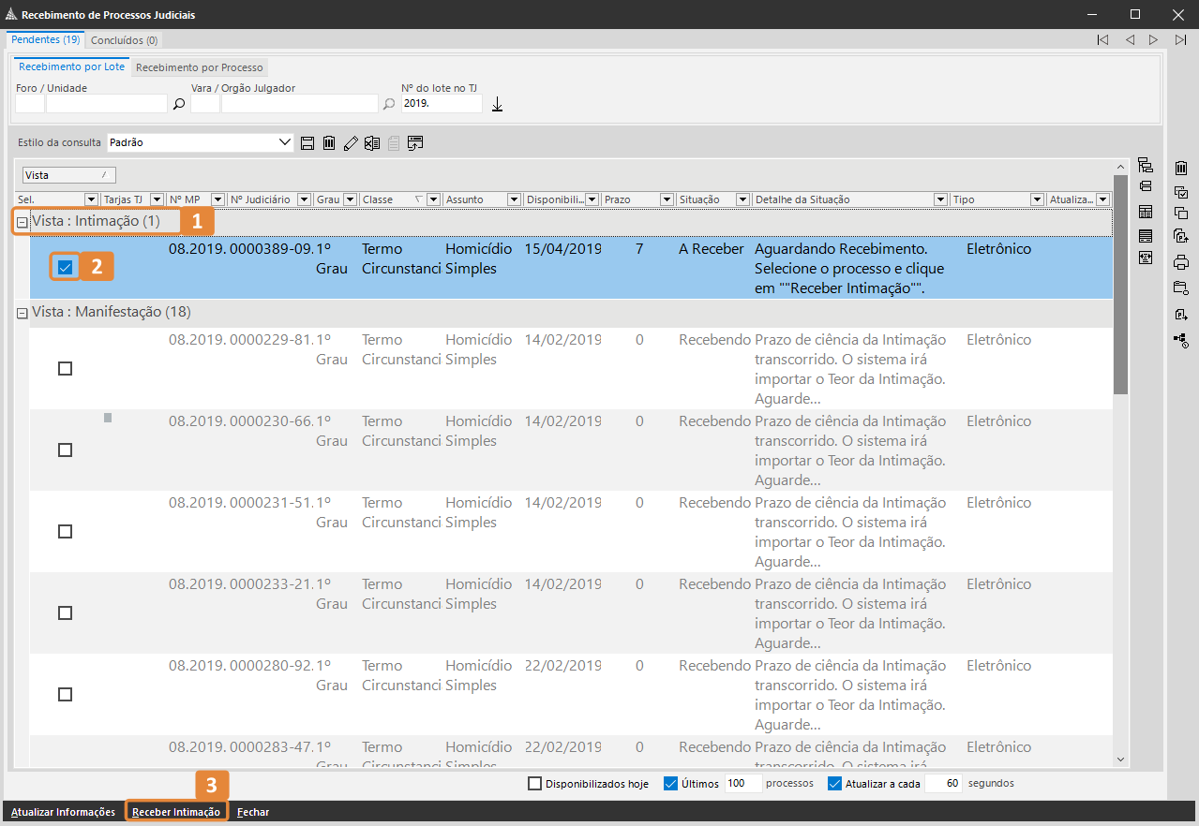Click the search magnifier next to Foro / Unidade
Image resolution: width=1199 pixels, height=826 pixels.
pyautogui.click(x=179, y=104)
